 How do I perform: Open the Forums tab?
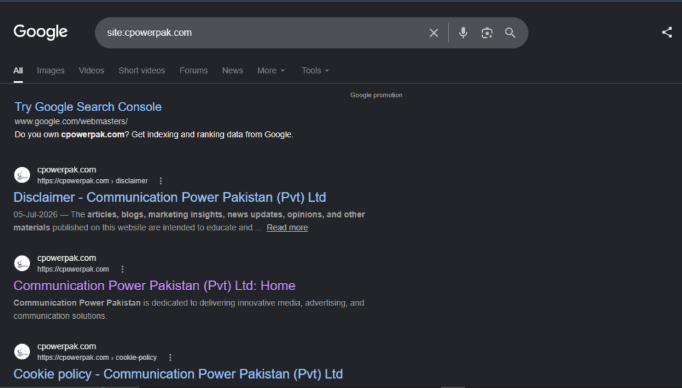pos(194,71)
